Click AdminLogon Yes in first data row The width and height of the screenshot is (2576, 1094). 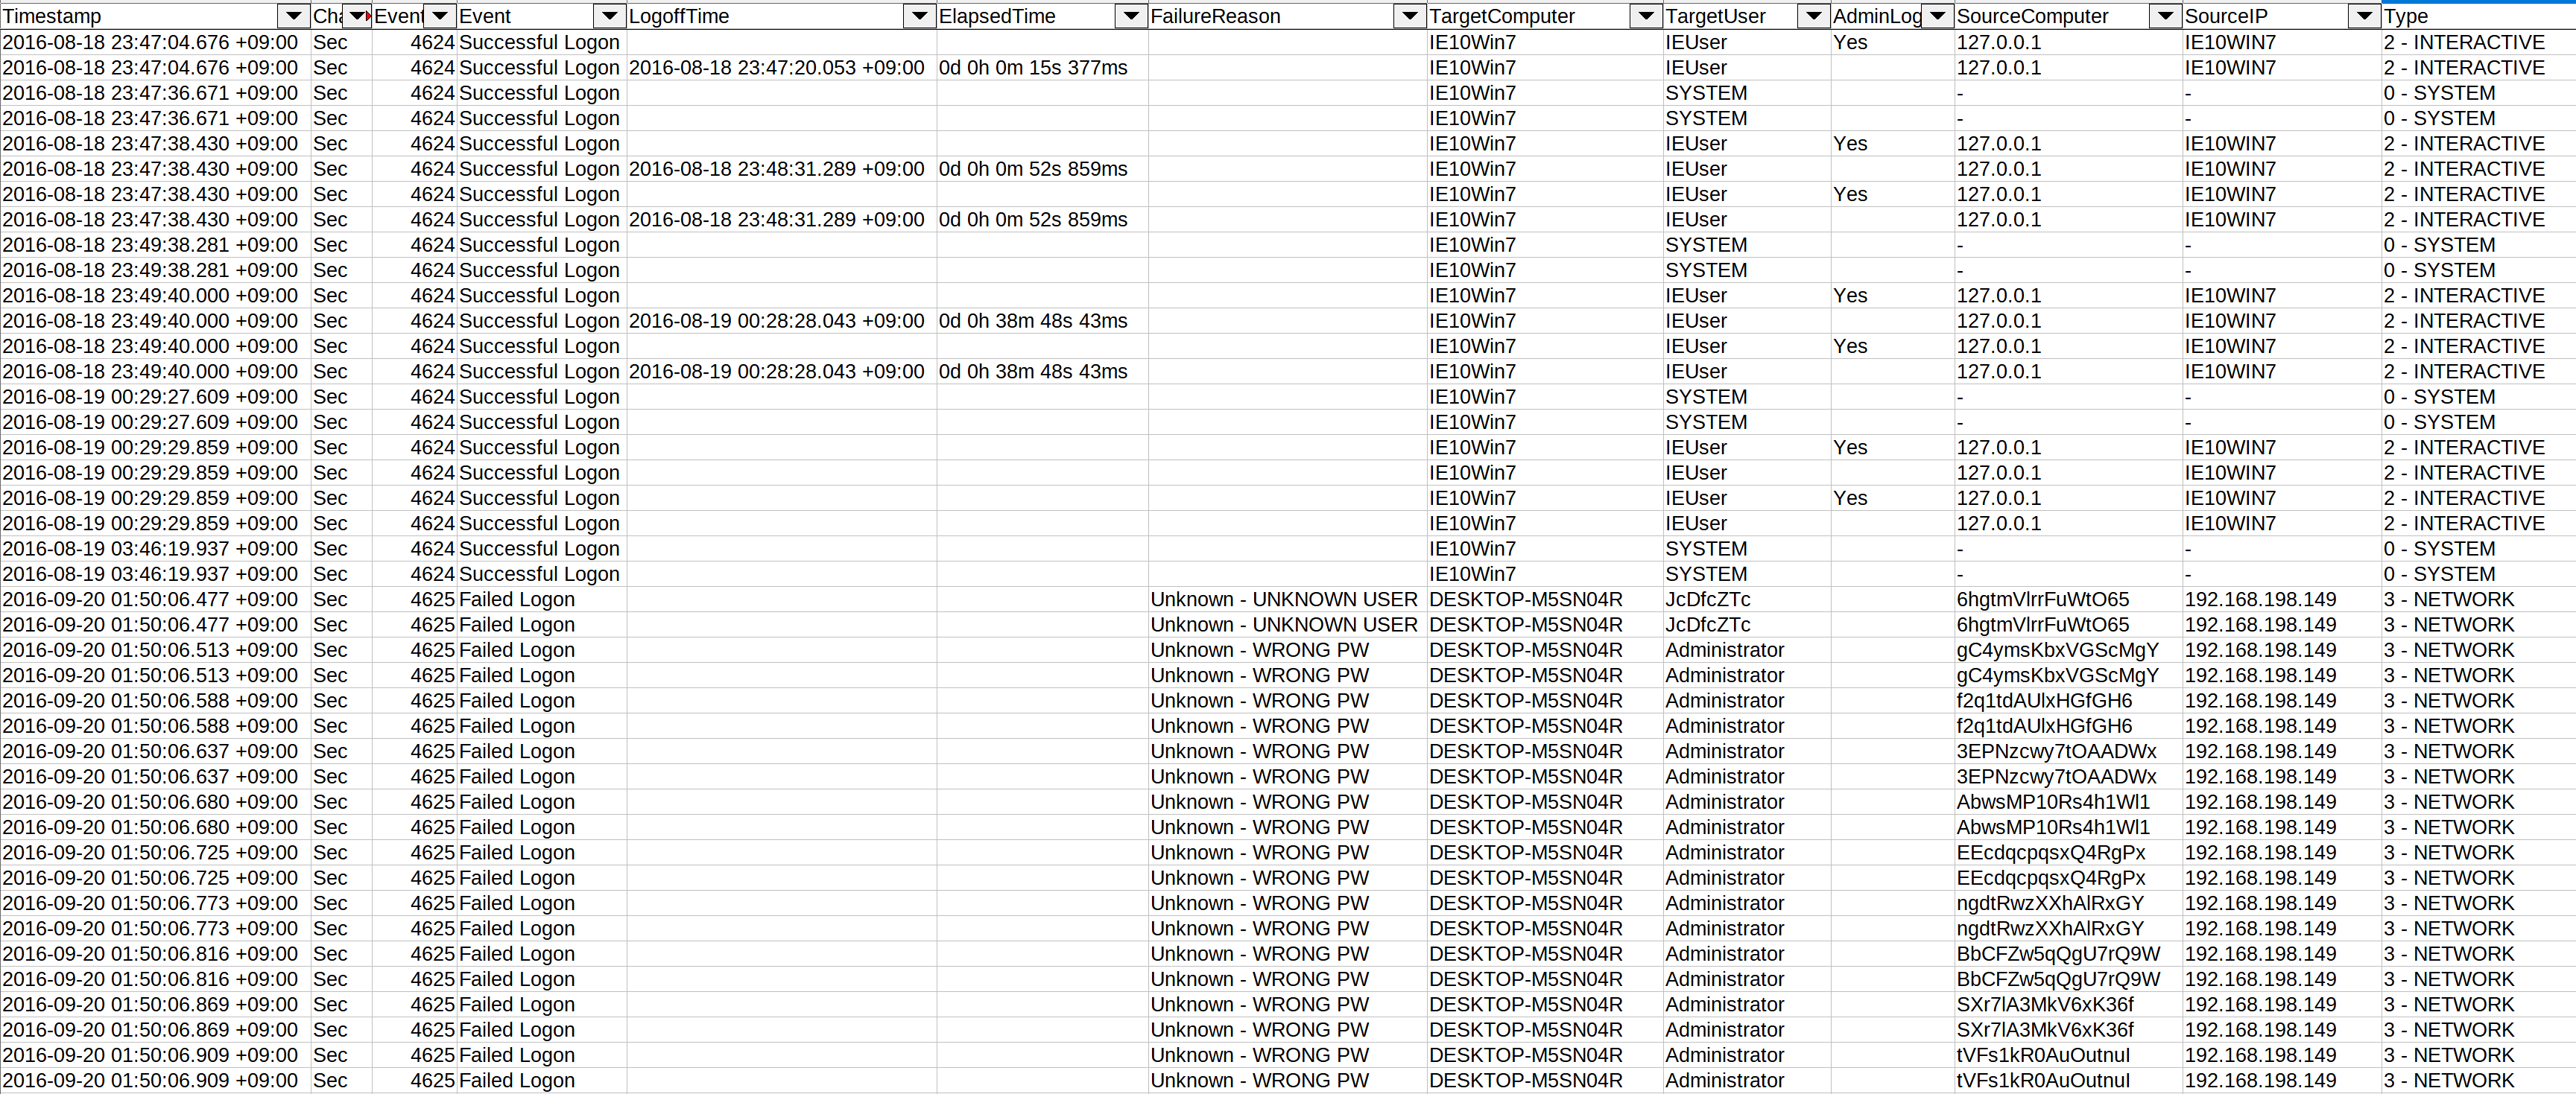pyautogui.click(x=1892, y=42)
